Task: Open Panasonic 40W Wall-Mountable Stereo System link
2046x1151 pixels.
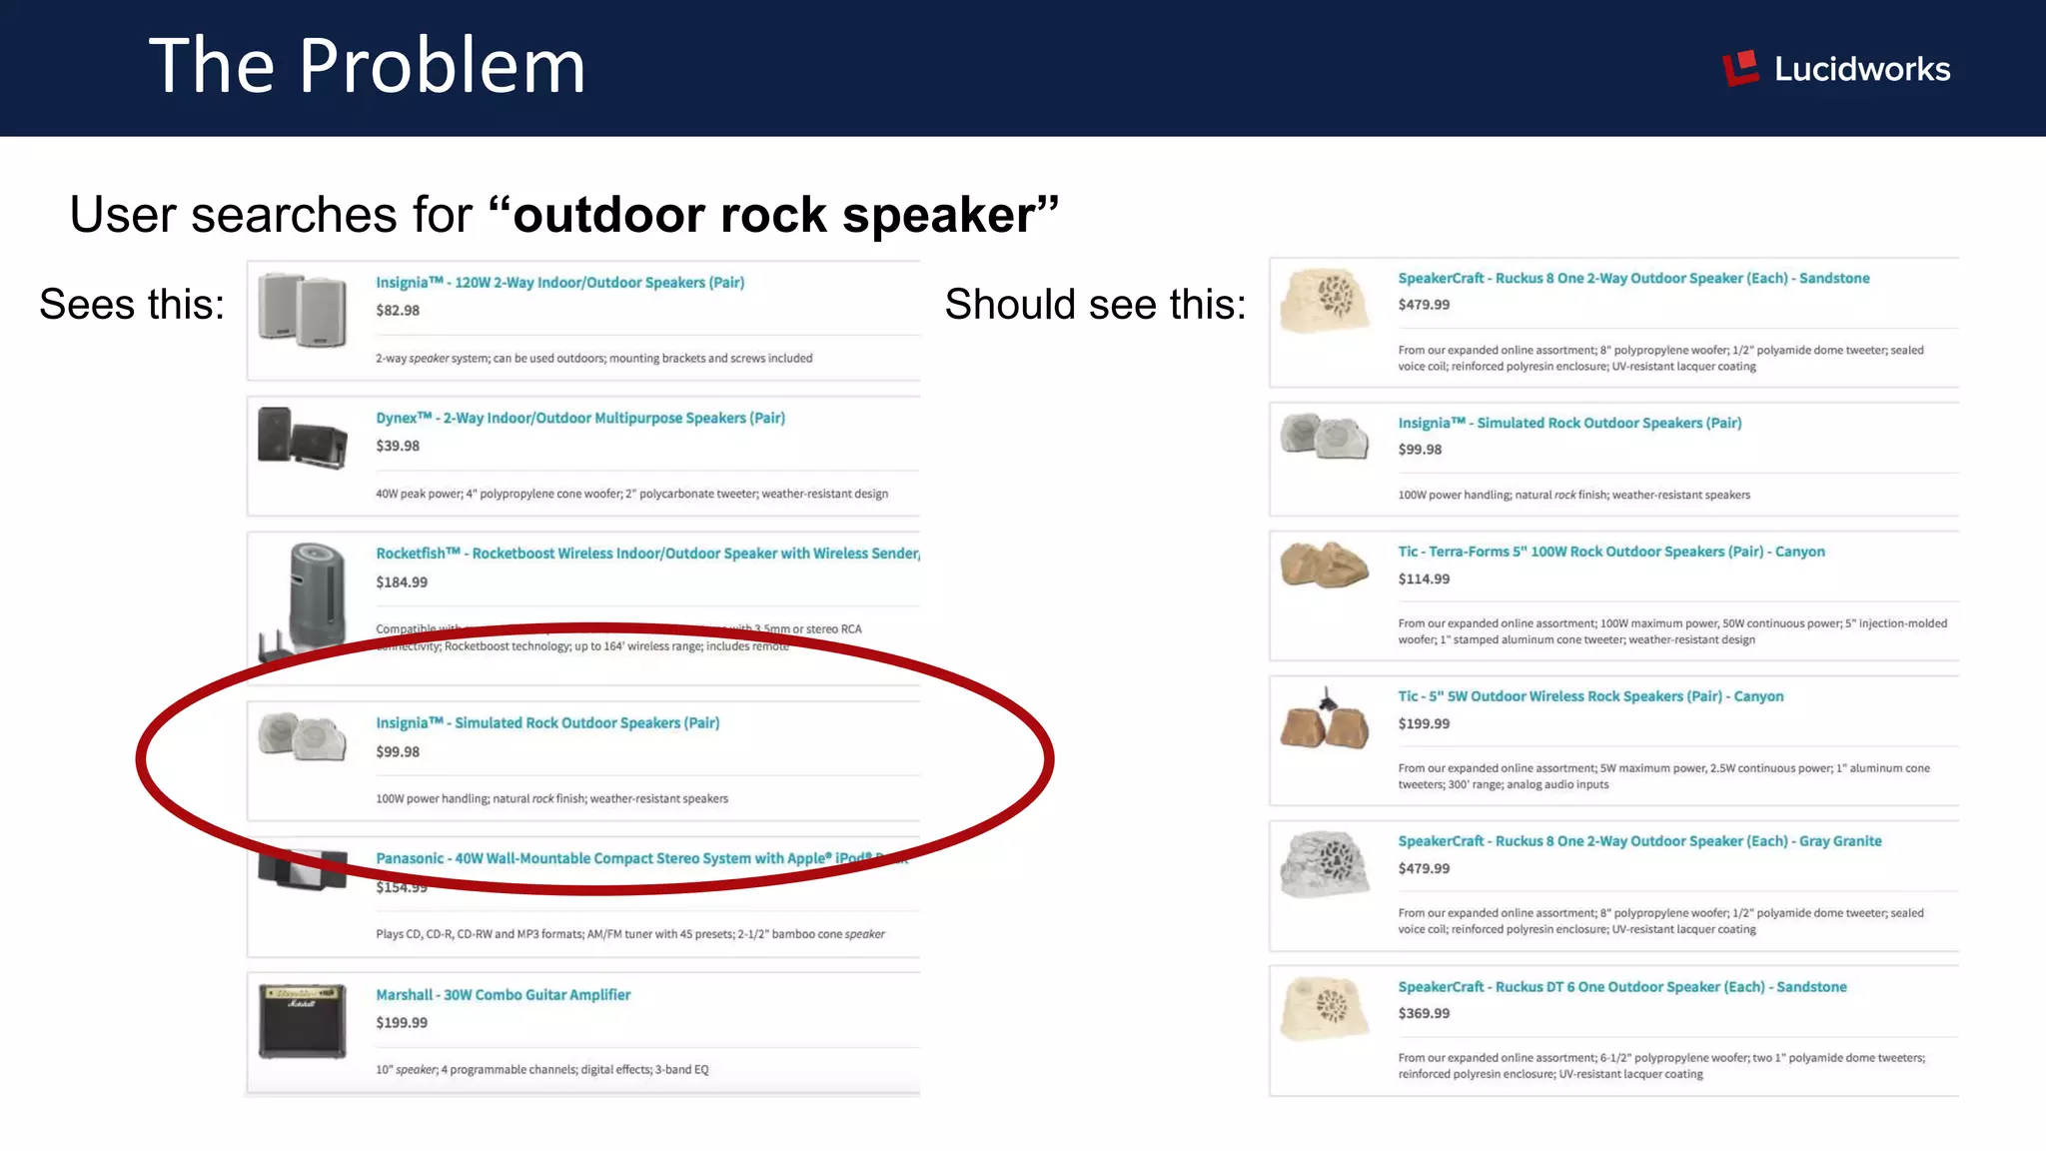Action: click(x=641, y=858)
